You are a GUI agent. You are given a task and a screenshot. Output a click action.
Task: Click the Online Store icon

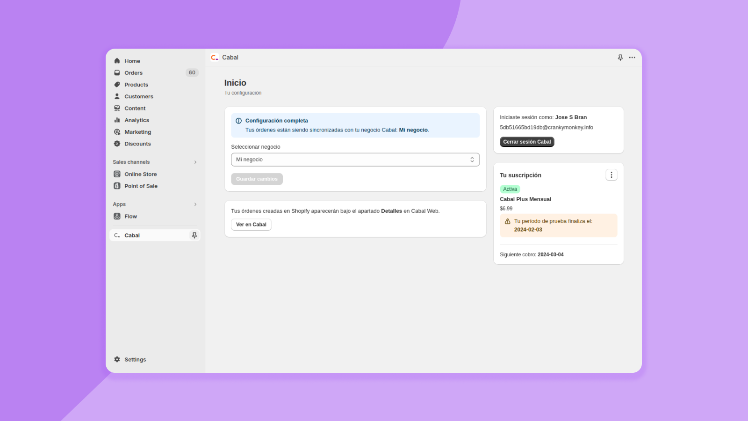coord(117,174)
